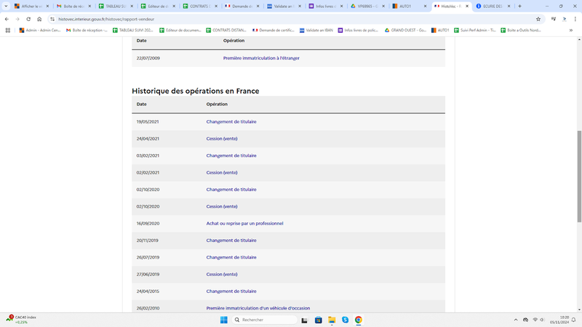Open the notifications bell icon
582x327 pixels.
(573, 320)
